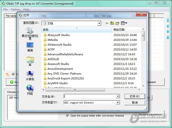Click the green Add button in converter
The width and height of the screenshot is (172, 128).
12,82
